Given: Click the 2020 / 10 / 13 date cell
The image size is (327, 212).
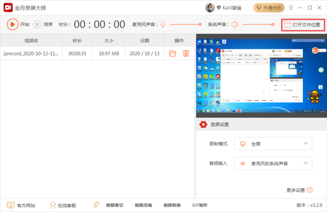Looking at the screenshot, I should pyautogui.click(x=144, y=53).
